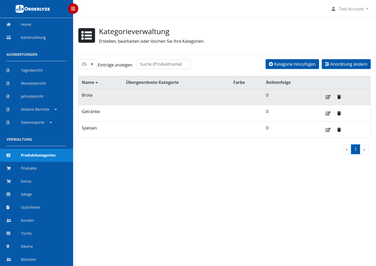Click Kategorie hinzufügen button

click(x=292, y=64)
